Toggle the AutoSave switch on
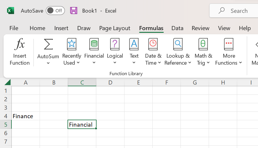258x148 pixels. click(55, 11)
